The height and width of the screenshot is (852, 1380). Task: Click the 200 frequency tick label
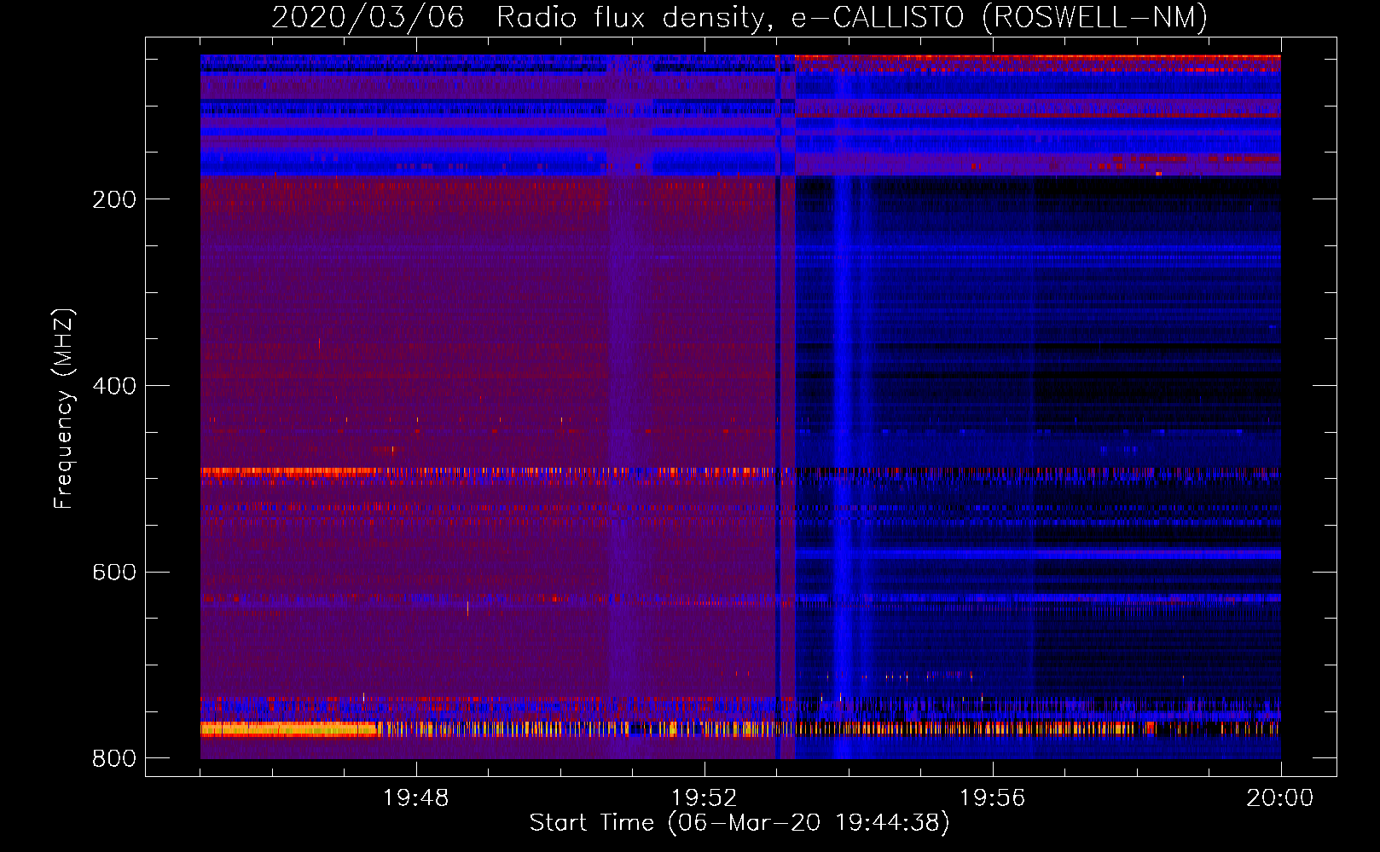click(114, 199)
